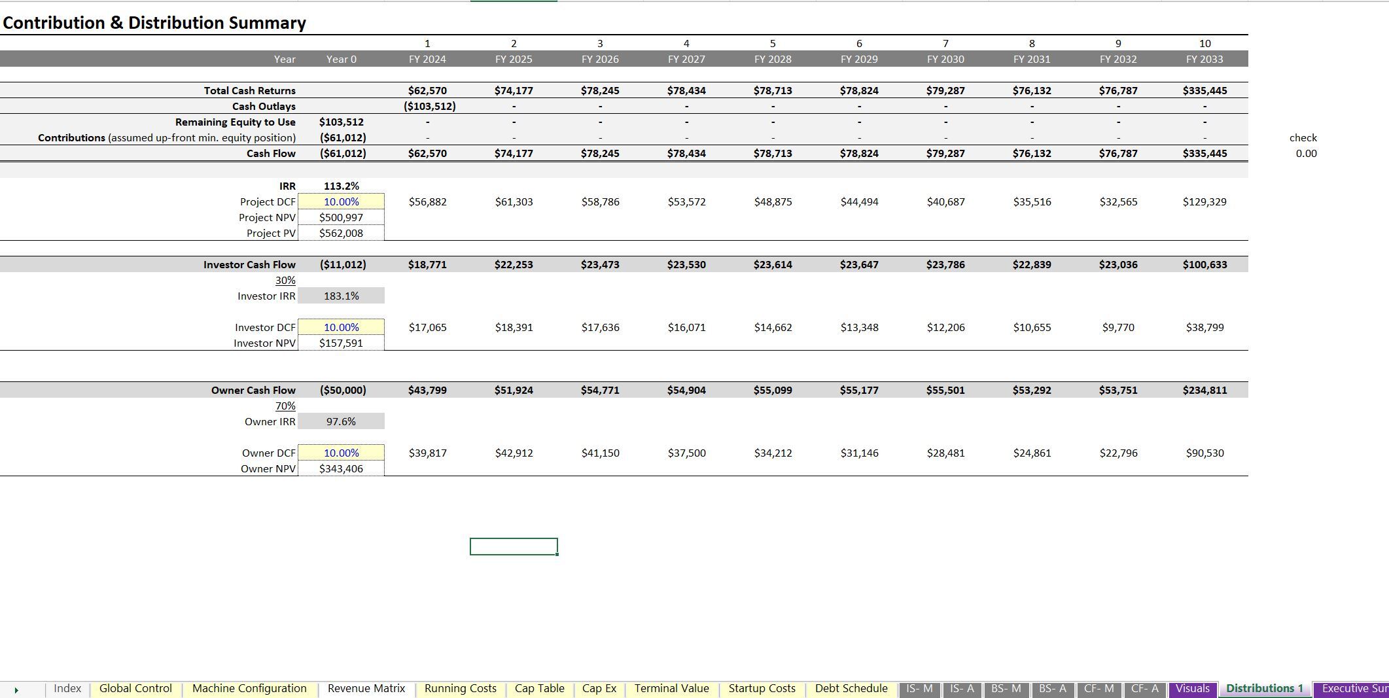Switch to the Index sheet
Viewport: 1389px width, 698px height.
(67, 688)
